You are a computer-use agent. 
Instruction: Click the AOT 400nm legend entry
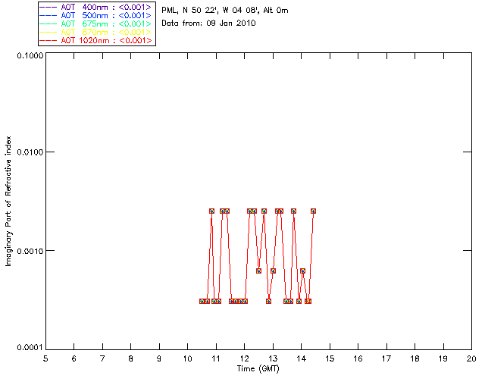click(95, 7)
